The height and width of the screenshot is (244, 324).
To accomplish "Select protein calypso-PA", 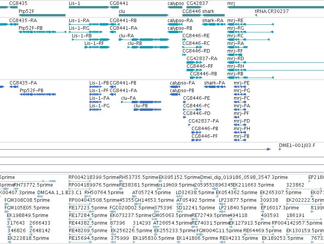I will 175,86.
